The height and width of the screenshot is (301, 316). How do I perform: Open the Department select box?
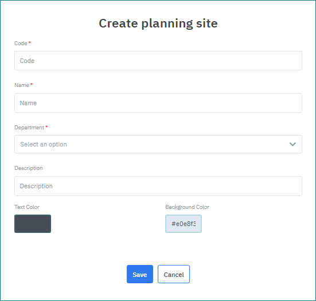tap(158, 144)
